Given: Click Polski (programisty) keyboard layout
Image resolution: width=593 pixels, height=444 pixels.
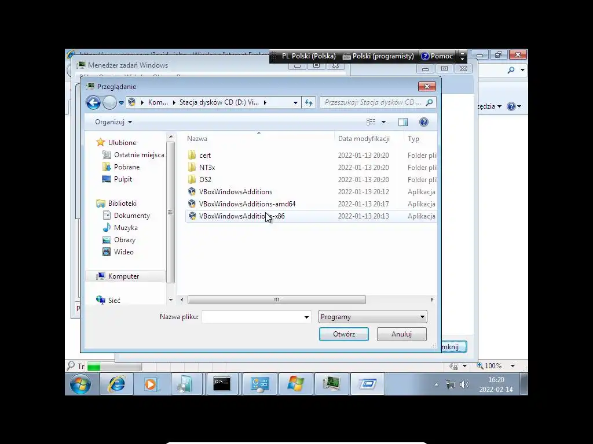Looking at the screenshot, I should 378,56.
